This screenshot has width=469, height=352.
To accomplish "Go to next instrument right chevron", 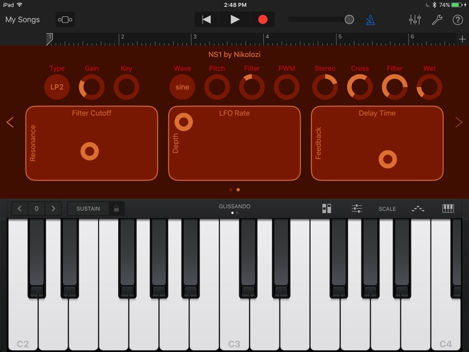I will (459, 122).
